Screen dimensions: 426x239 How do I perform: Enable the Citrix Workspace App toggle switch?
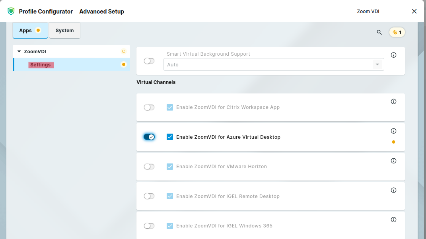(149, 107)
